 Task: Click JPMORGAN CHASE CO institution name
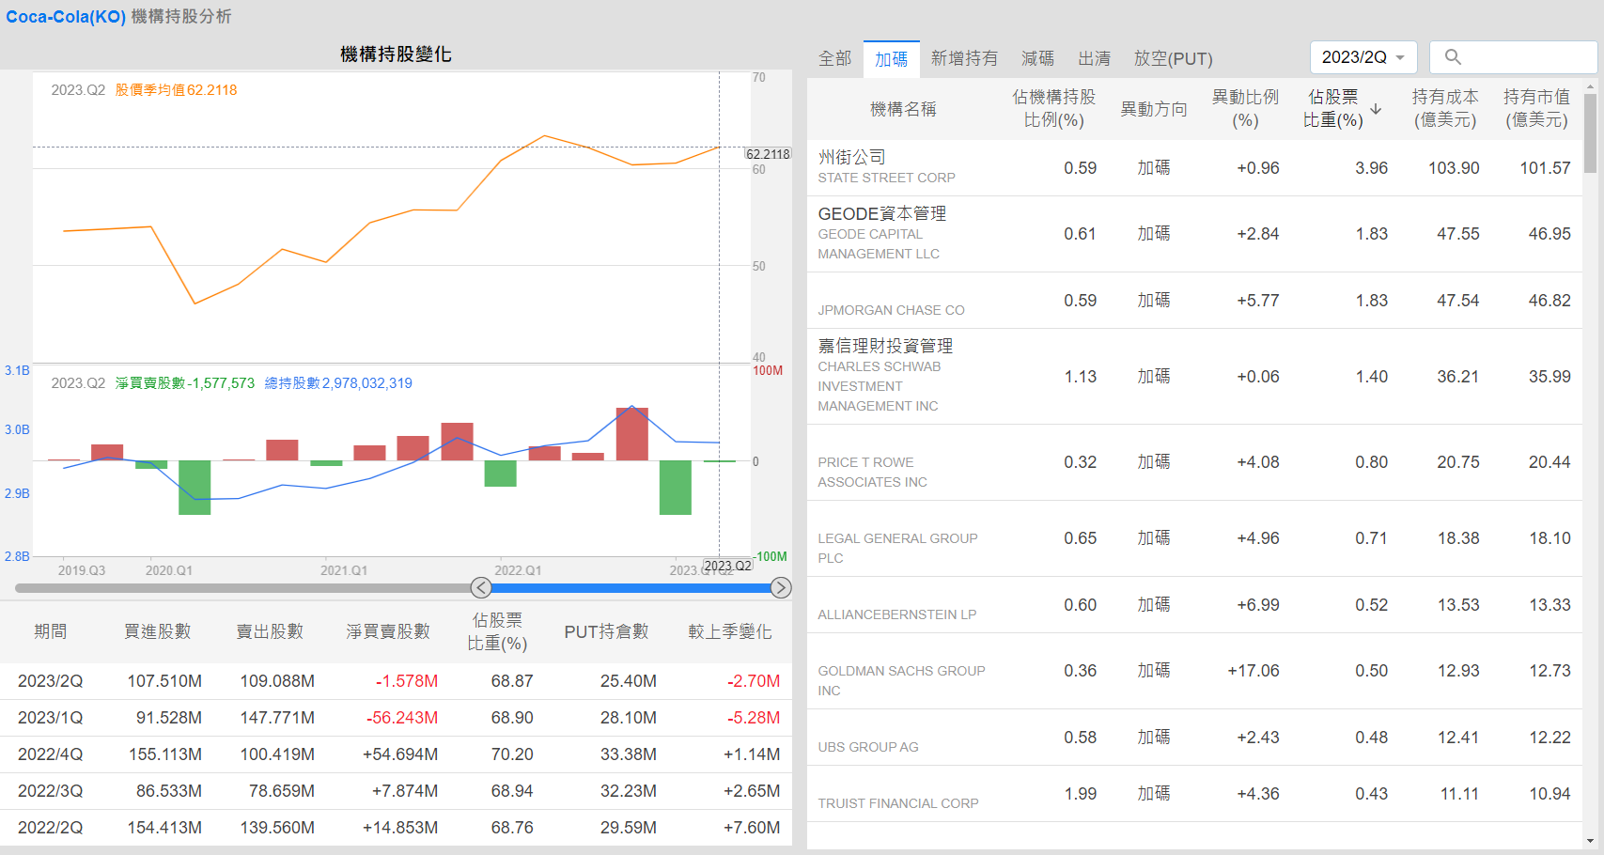click(891, 310)
